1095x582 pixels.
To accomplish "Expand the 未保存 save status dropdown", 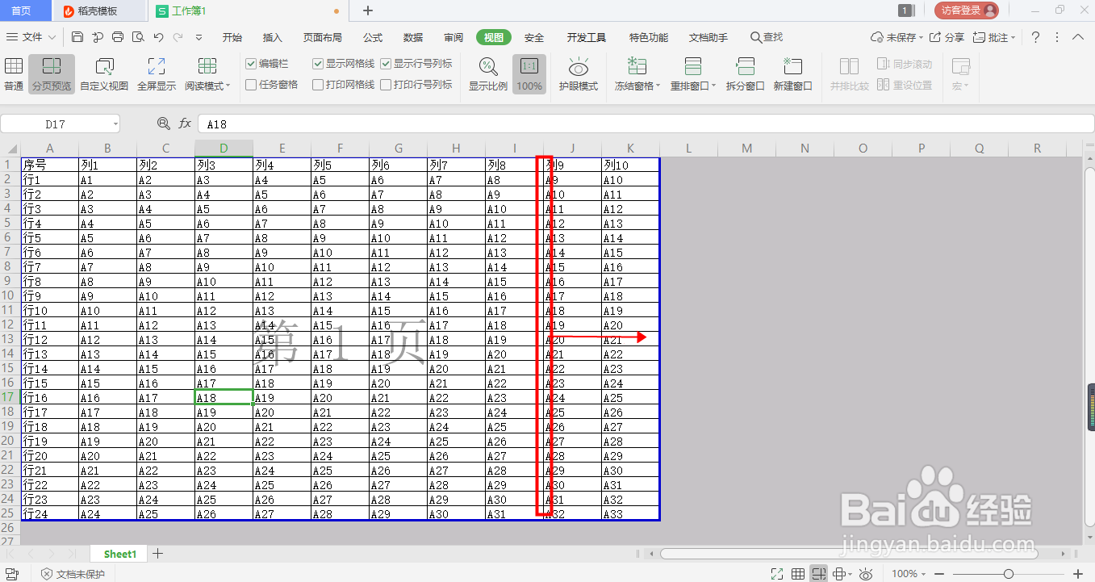I will coord(921,38).
